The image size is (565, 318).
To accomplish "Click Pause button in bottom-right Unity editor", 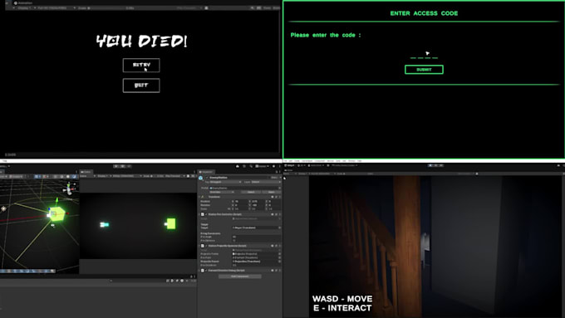I will (435, 165).
